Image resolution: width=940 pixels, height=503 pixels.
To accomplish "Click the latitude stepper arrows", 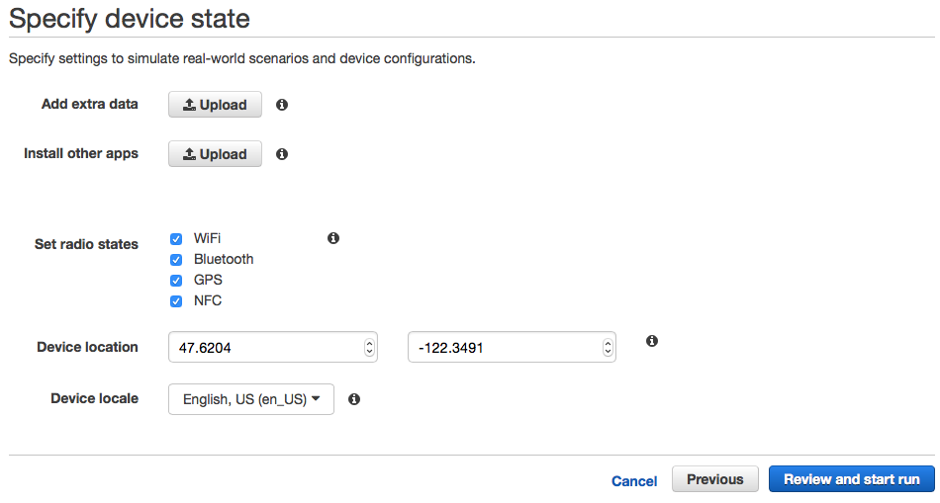I will (x=370, y=347).
